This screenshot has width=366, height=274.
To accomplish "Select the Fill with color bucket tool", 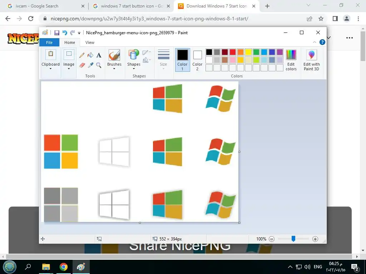I will (90, 55).
